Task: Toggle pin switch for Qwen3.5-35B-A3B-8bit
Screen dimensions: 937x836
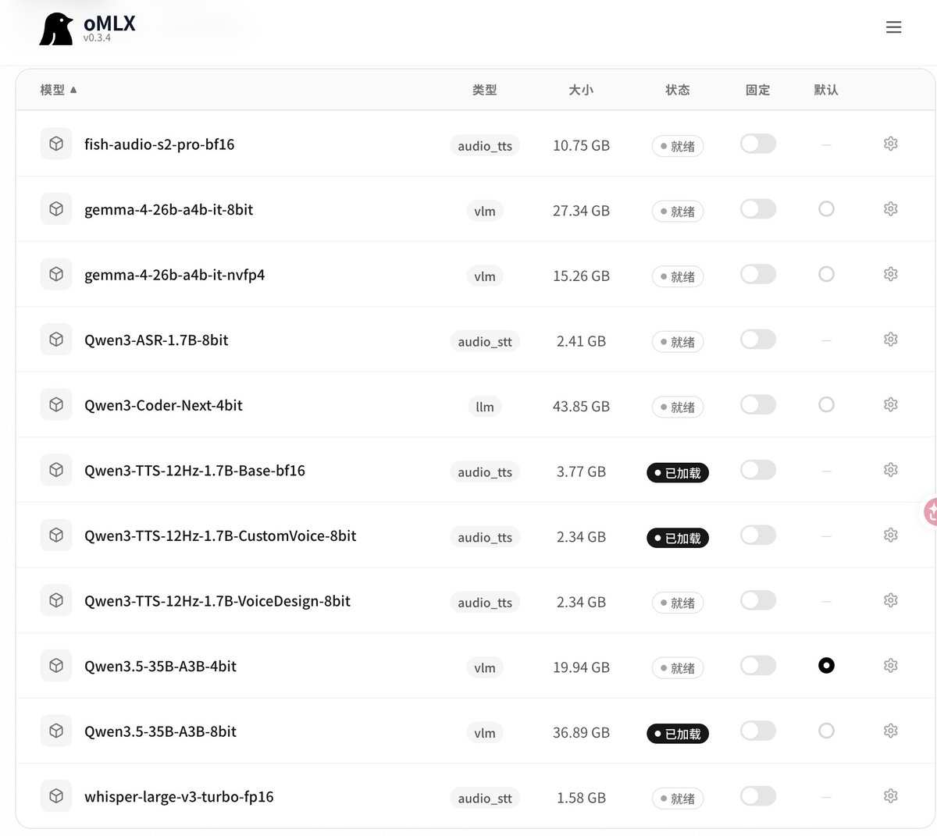Action: click(758, 731)
